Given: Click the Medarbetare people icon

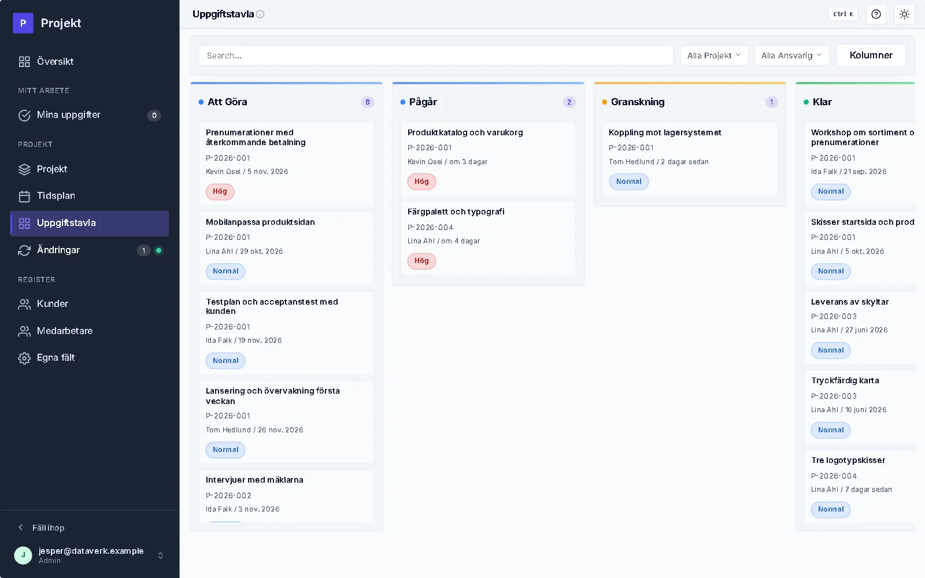Looking at the screenshot, I should click(24, 331).
